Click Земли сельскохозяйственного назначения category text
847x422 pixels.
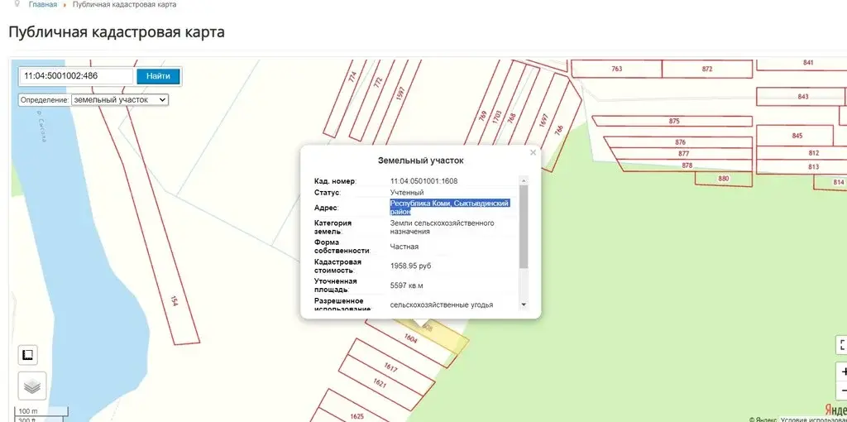pos(442,227)
